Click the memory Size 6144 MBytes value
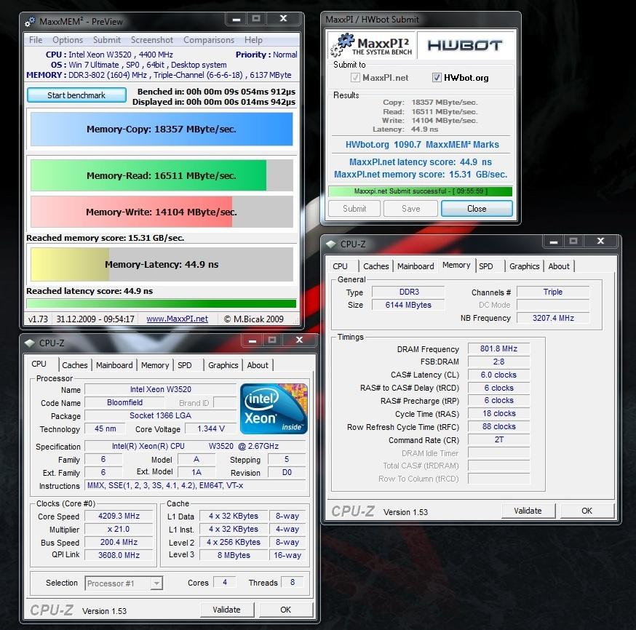The image size is (636, 630). pyautogui.click(x=408, y=305)
